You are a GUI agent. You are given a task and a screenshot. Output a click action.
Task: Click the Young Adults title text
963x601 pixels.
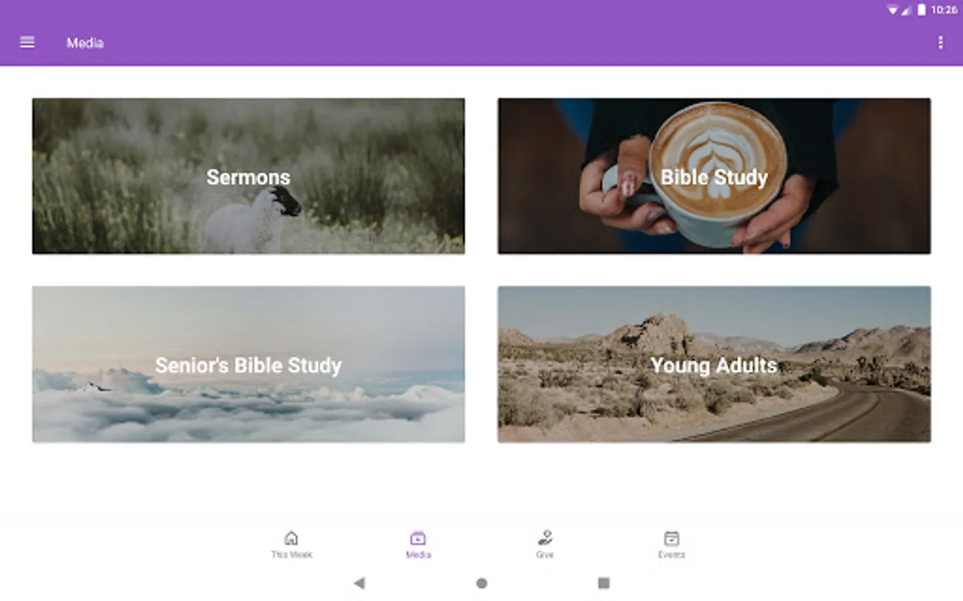[714, 365]
